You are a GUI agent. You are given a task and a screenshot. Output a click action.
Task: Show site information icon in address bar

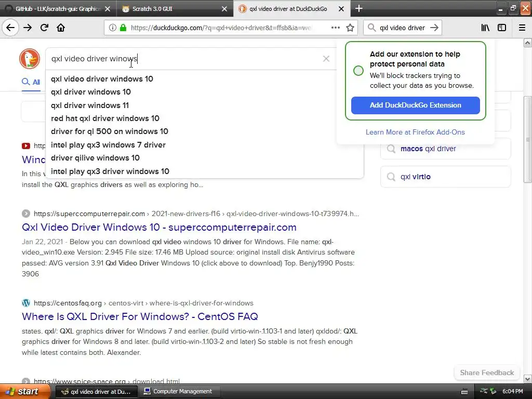(113, 28)
